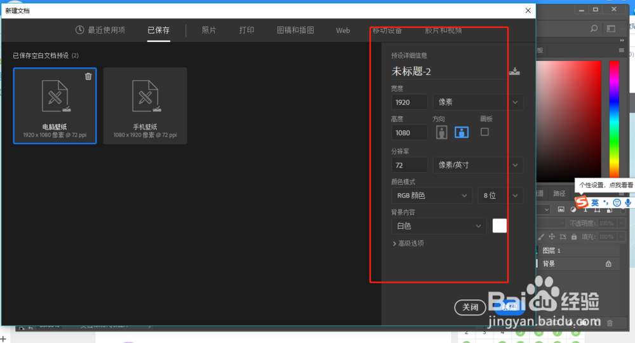Screen dimensions: 635x343
Task: Click the 高度 field showing 1080
Action: coord(409,132)
